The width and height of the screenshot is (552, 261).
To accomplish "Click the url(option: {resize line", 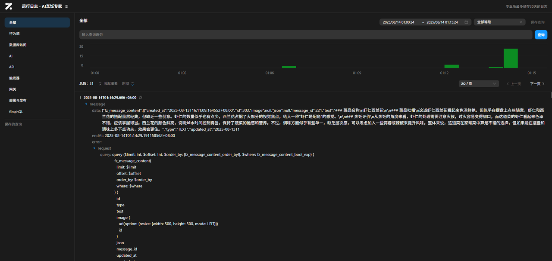I will 168,224.
